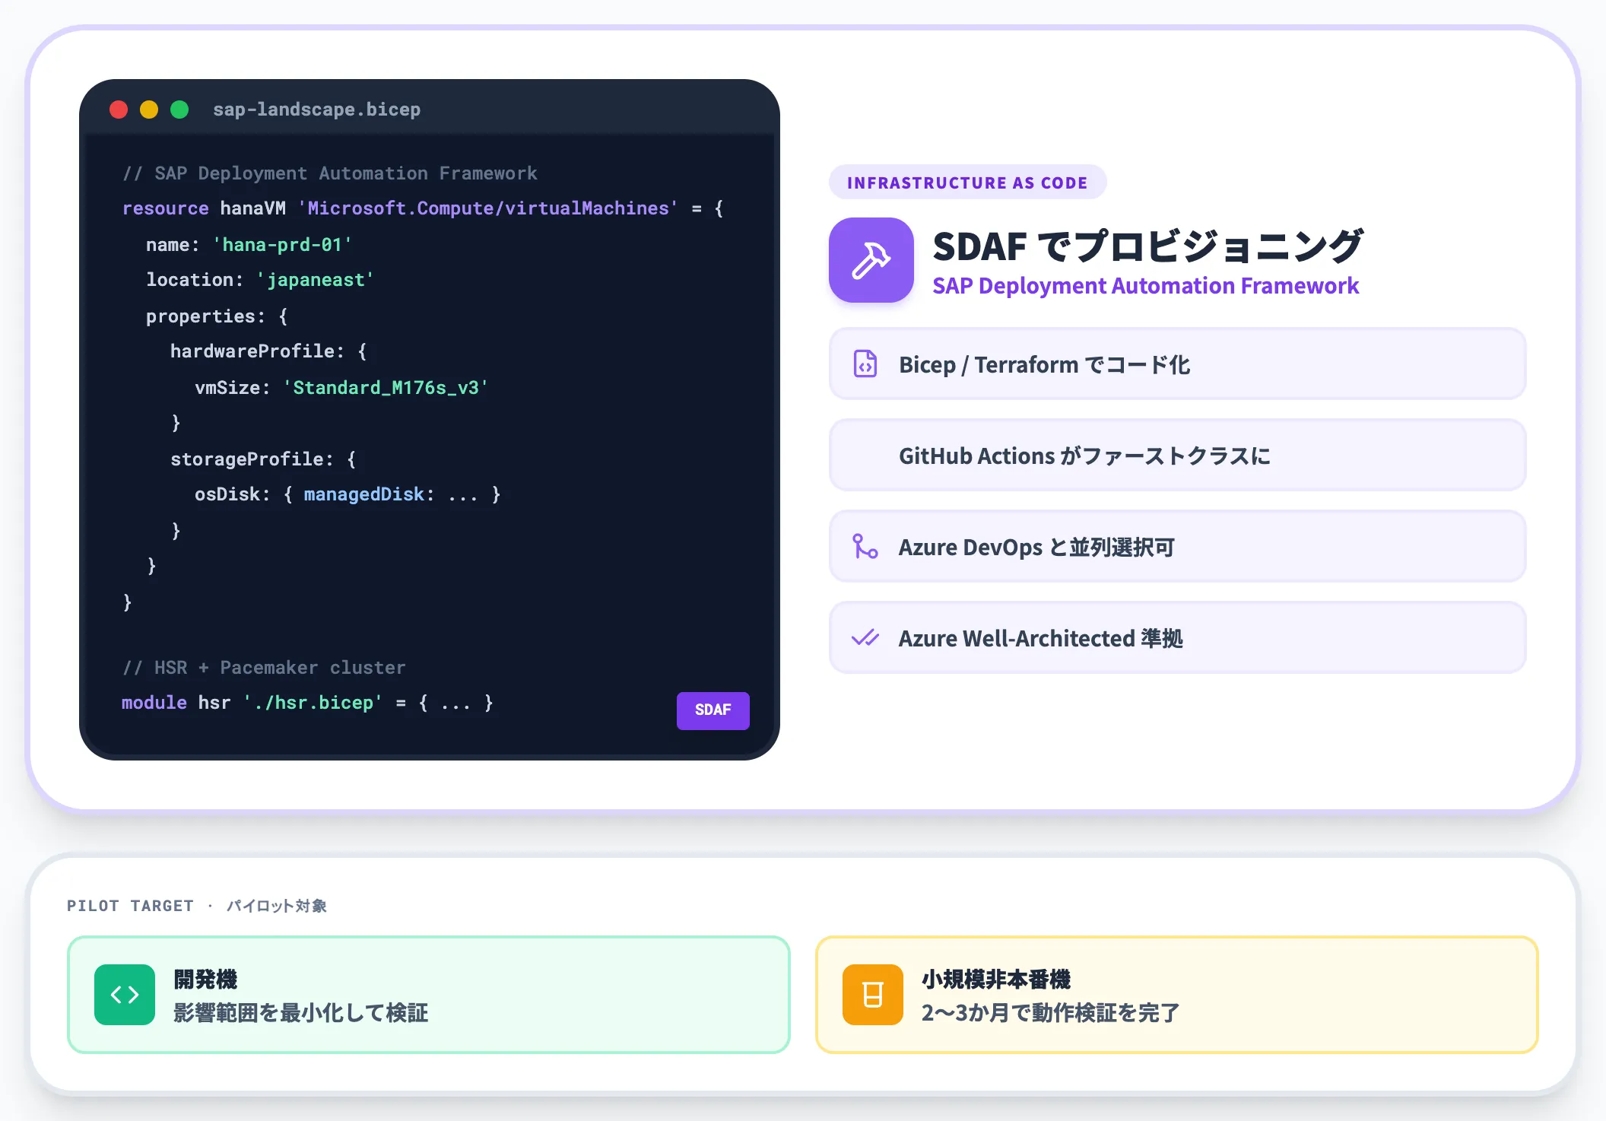The image size is (1606, 1121).
Task: Click the 'hana-prd-01' name value
Action: 282,245
